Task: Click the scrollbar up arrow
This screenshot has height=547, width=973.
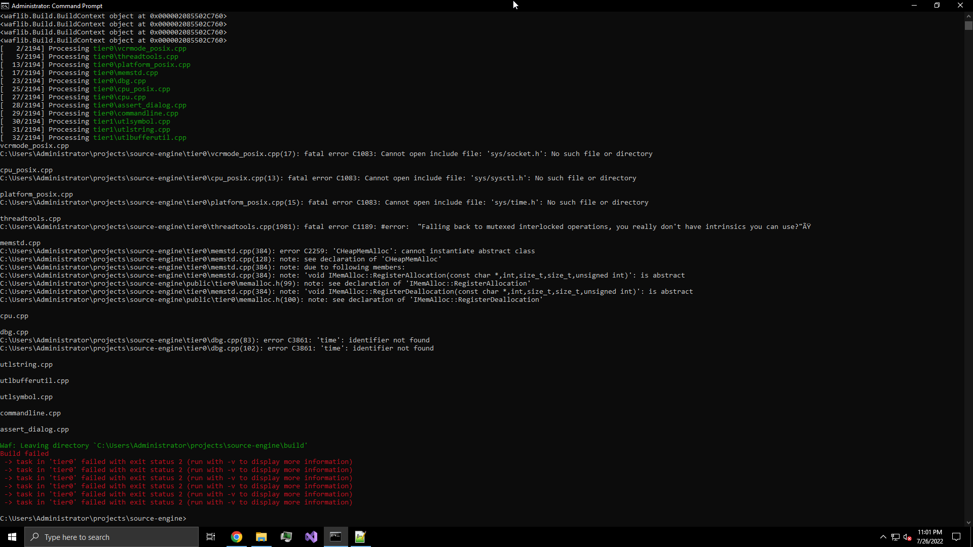Action: click(x=969, y=16)
